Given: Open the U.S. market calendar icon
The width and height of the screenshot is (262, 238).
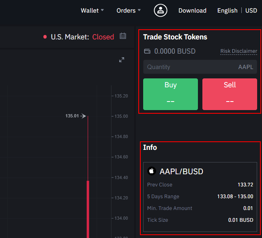Looking at the screenshot, I should point(123,36).
